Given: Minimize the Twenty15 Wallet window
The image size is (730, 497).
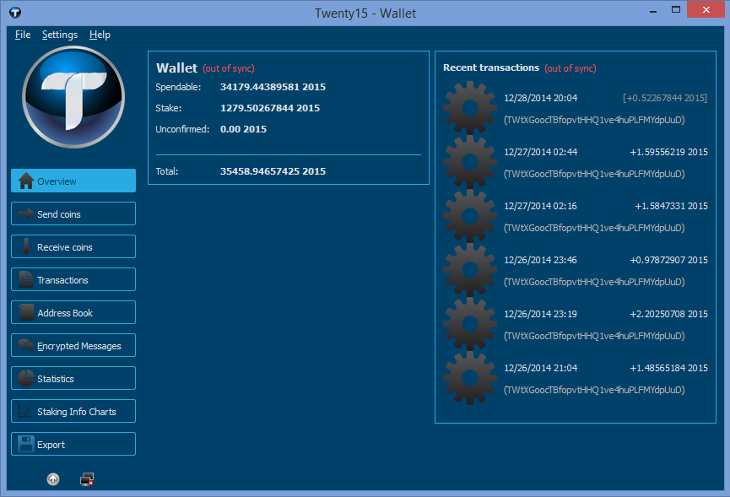Looking at the screenshot, I should [653, 10].
